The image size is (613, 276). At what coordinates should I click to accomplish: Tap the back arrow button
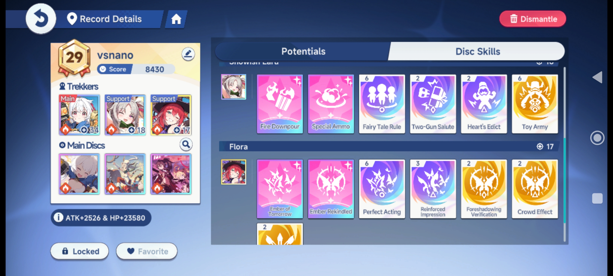pos(41,19)
